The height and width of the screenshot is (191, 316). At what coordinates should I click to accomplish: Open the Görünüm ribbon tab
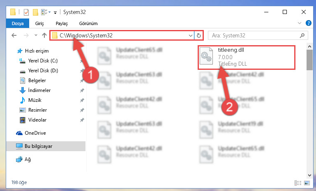88,23
